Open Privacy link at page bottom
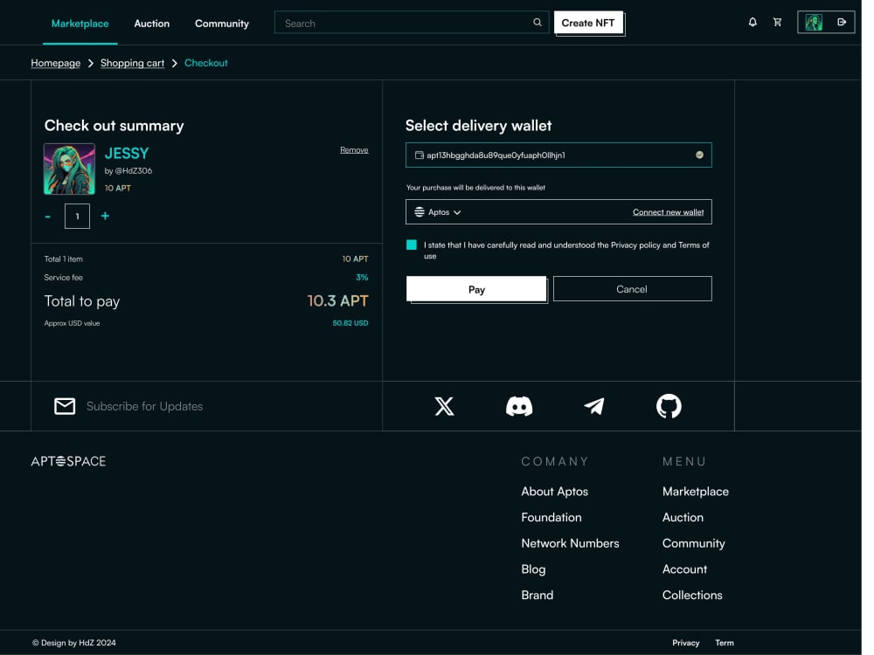The image size is (874, 655). pos(685,643)
